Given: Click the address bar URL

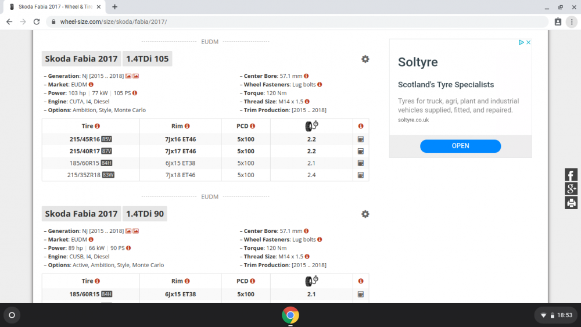Looking at the screenshot, I should 113,22.
